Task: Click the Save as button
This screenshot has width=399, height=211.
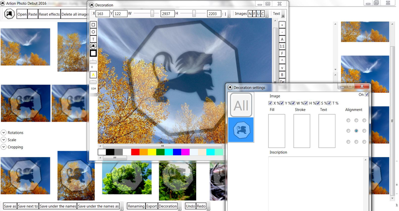Action: click(x=10, y=206)
